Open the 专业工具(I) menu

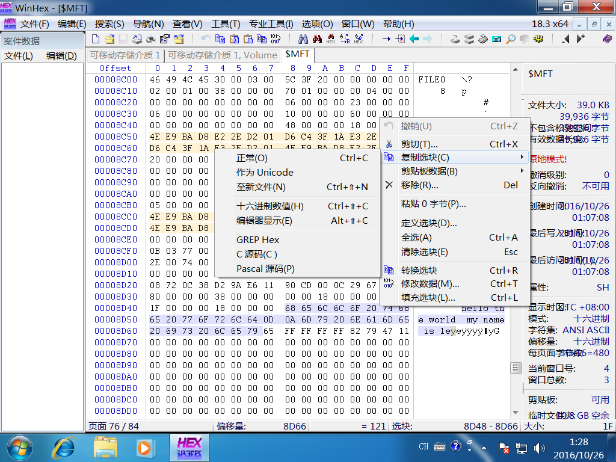click(271, 24)
